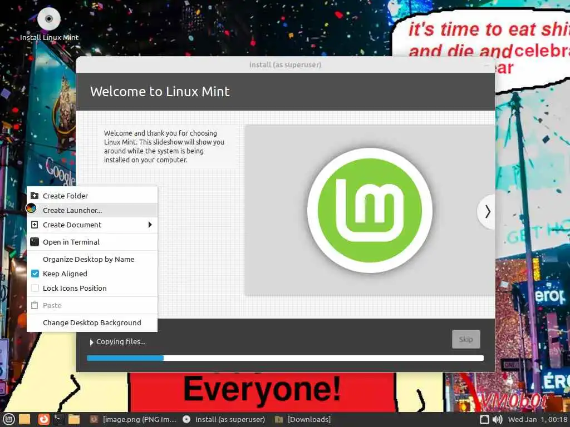Viewport: 570px width, 427px height.
Task: Open the Files manager launcher in panel
Action: 74,419
